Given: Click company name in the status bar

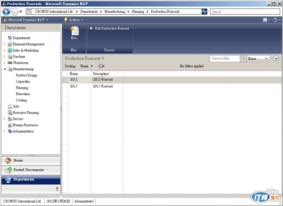Looking at the screenshot, I should coord(22,201).
